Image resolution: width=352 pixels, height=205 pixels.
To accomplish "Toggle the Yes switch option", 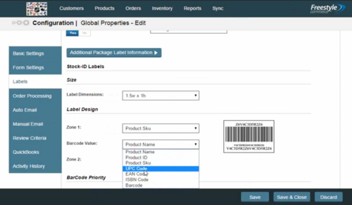I will click(72, 33).
